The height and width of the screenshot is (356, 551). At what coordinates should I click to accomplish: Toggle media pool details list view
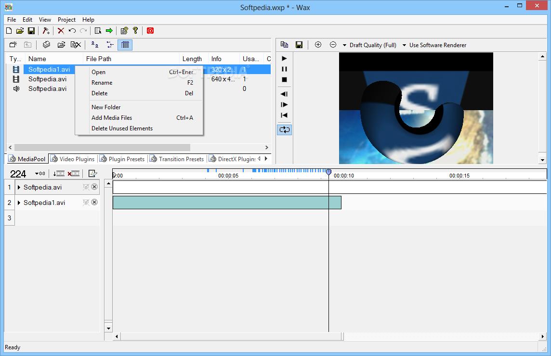point(125,45)
